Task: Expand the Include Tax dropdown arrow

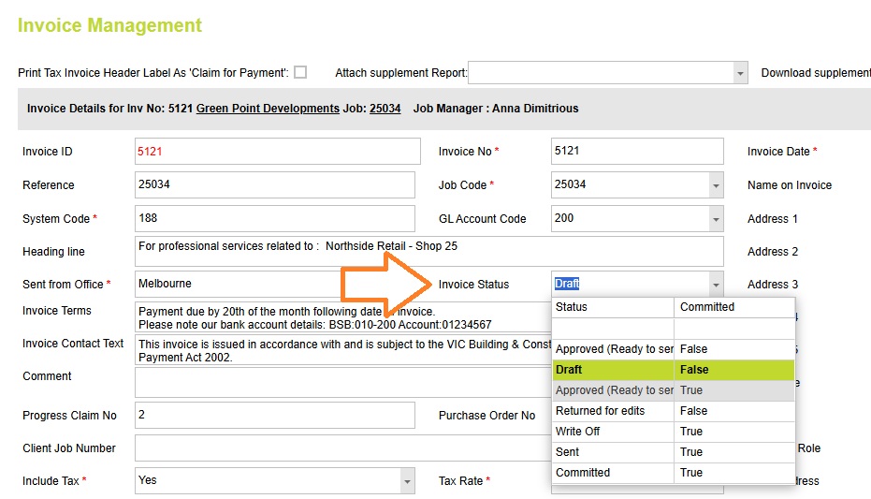Action: [407, 481]
